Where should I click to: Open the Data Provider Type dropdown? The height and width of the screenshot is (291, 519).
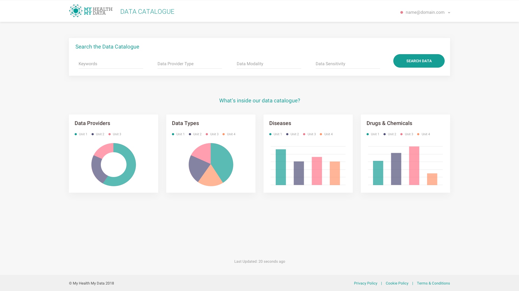click(x=189, y=64)
